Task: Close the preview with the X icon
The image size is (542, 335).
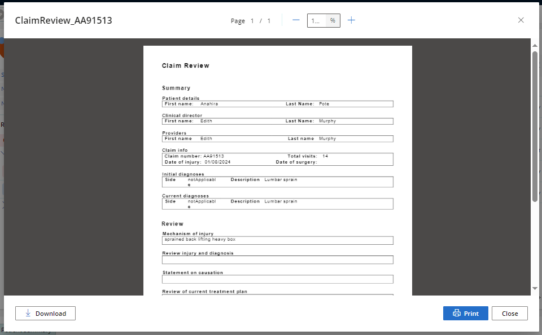Action: point(521,20)
